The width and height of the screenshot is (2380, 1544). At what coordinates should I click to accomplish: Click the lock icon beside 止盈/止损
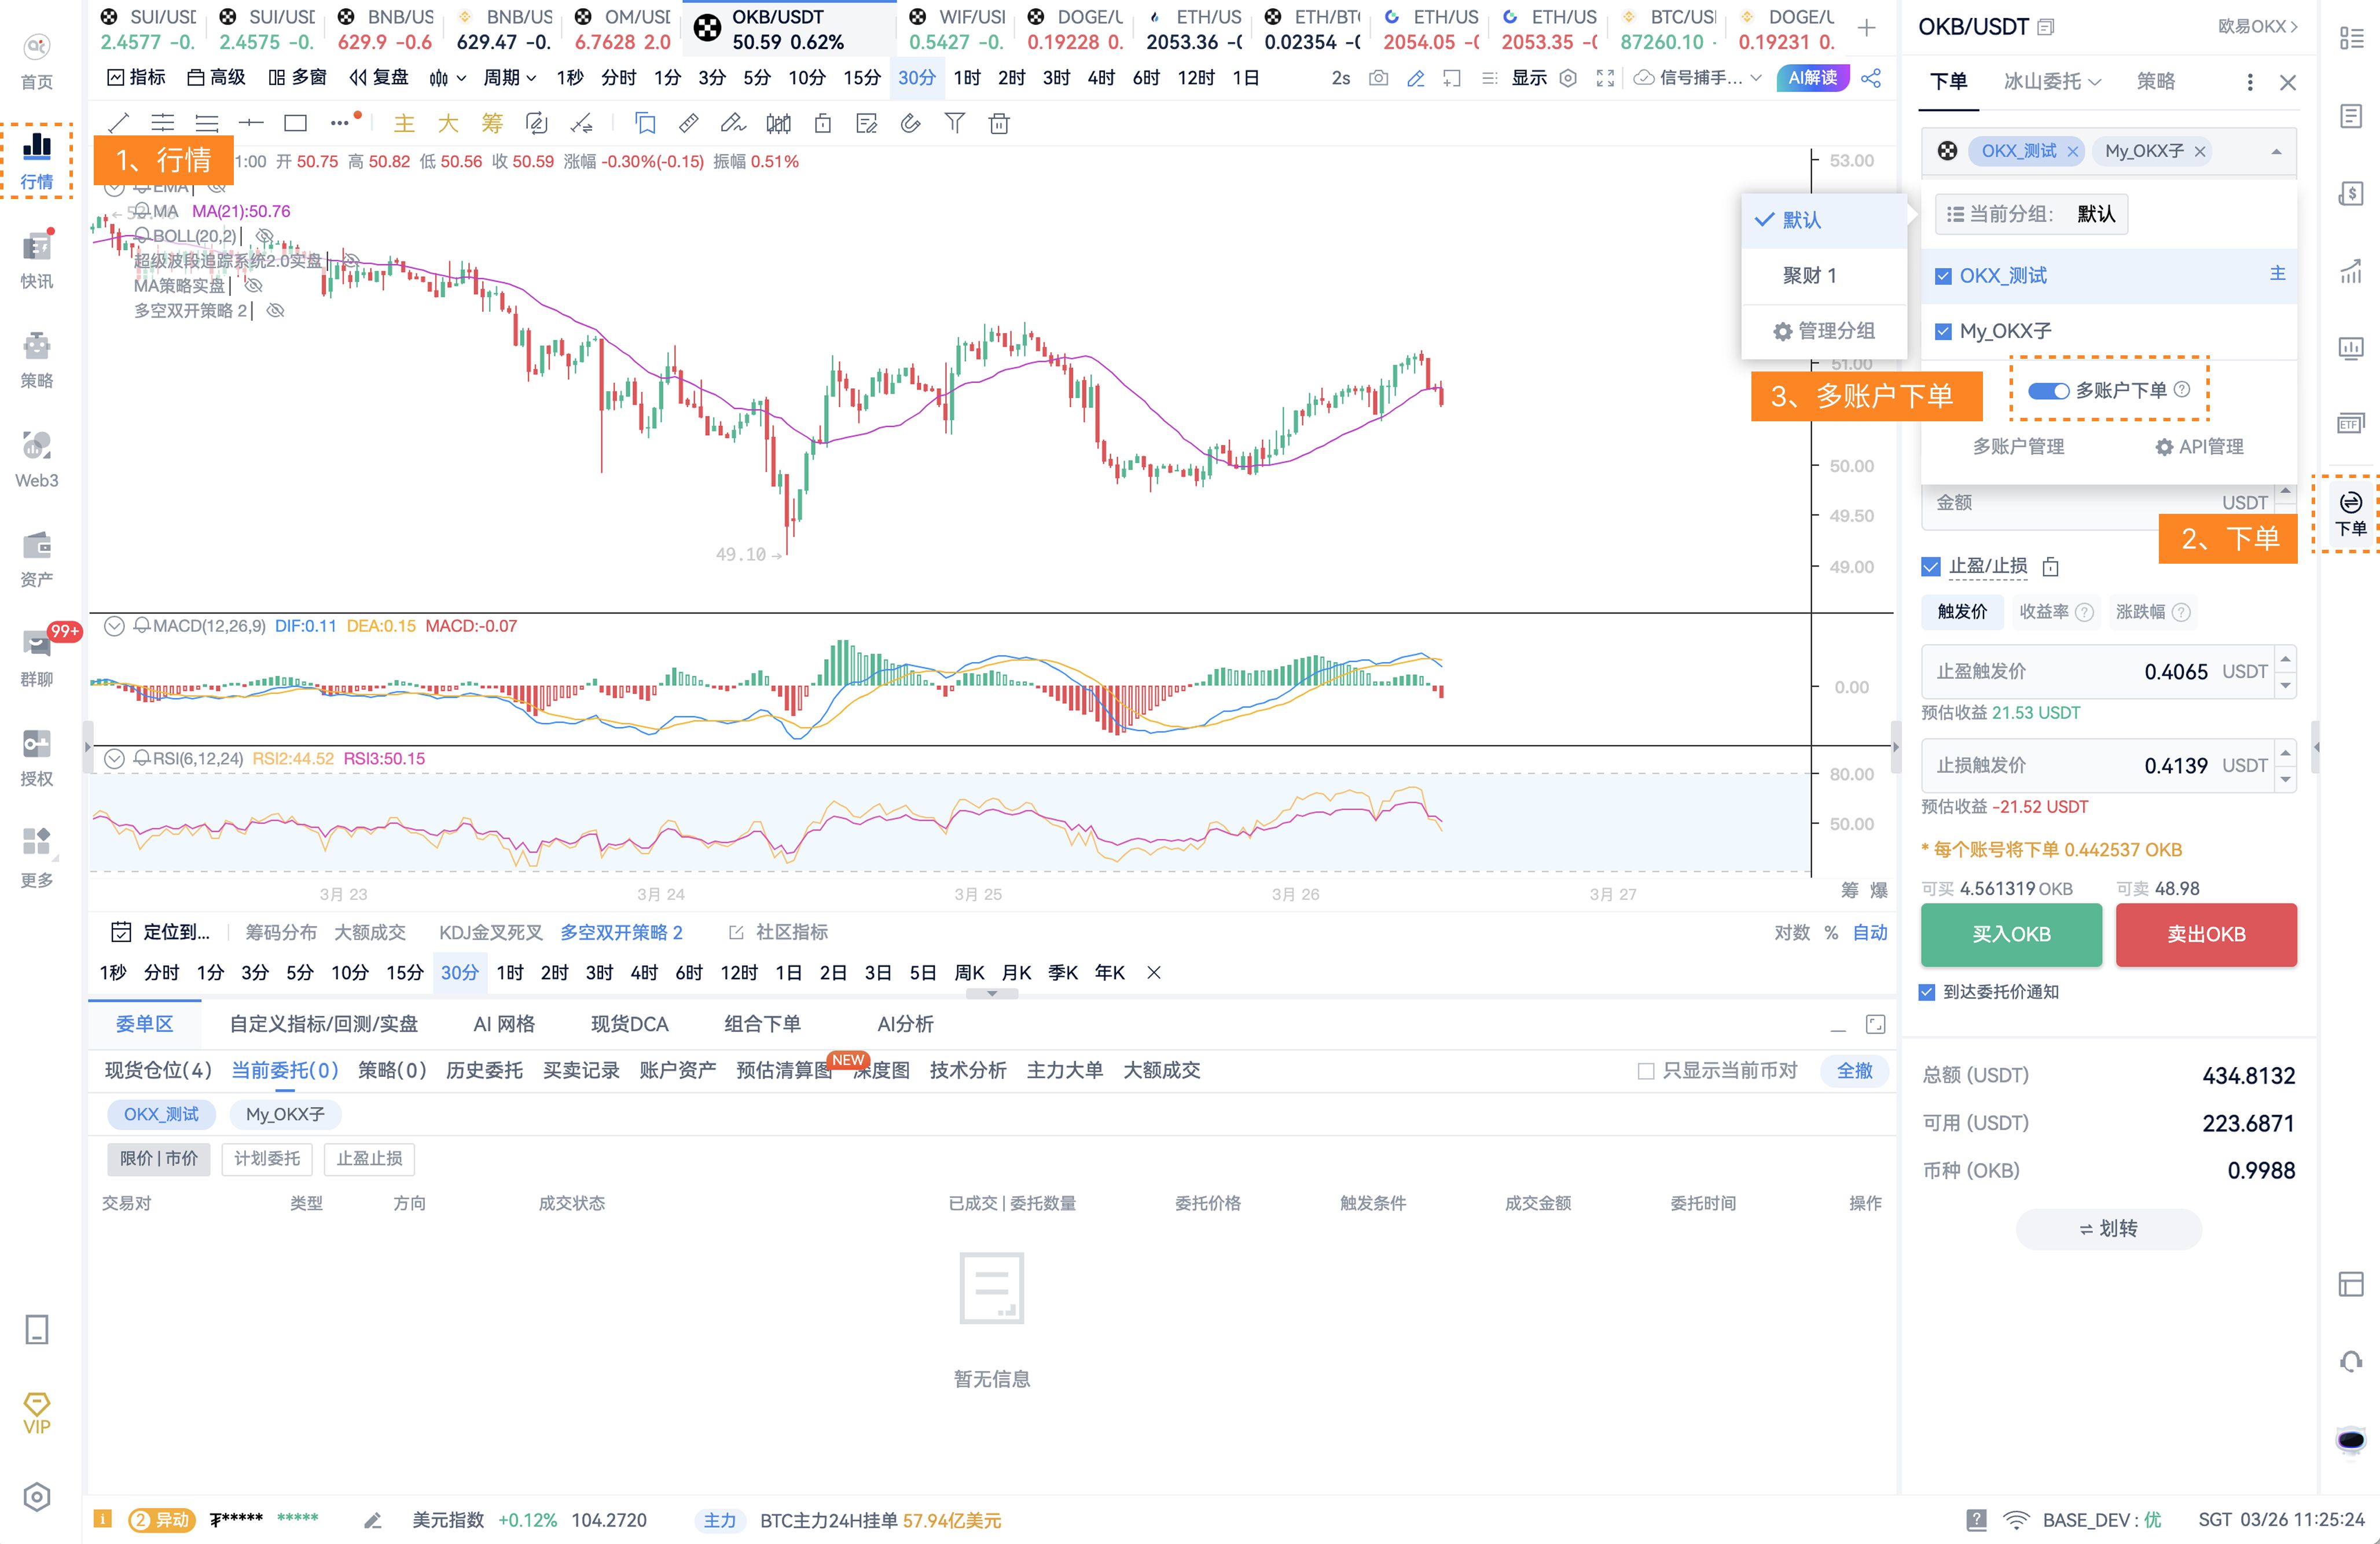[2050, 567]
